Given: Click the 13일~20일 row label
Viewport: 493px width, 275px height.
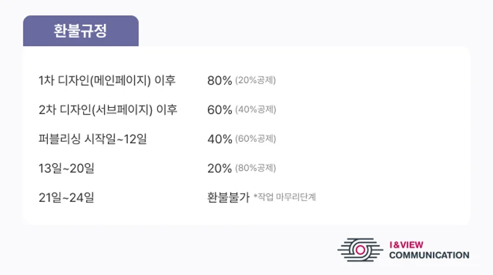Looking at the screenshot, I should (x=67, y=168).
